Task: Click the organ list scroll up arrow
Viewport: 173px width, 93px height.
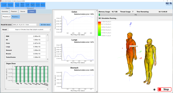Action: tap(48, 35)
